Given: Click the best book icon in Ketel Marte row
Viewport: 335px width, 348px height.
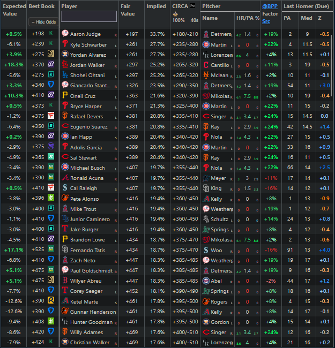Looking at the screenshot, I should pyautogui.click(x=51, y=300).
